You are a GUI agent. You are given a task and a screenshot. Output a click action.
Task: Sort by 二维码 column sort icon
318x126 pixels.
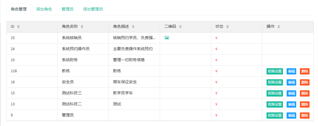[x=180, y=27]
